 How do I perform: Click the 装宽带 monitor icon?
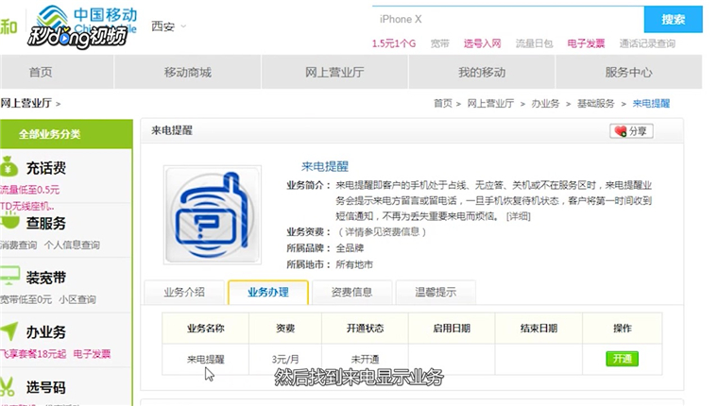tap(9, 276)
